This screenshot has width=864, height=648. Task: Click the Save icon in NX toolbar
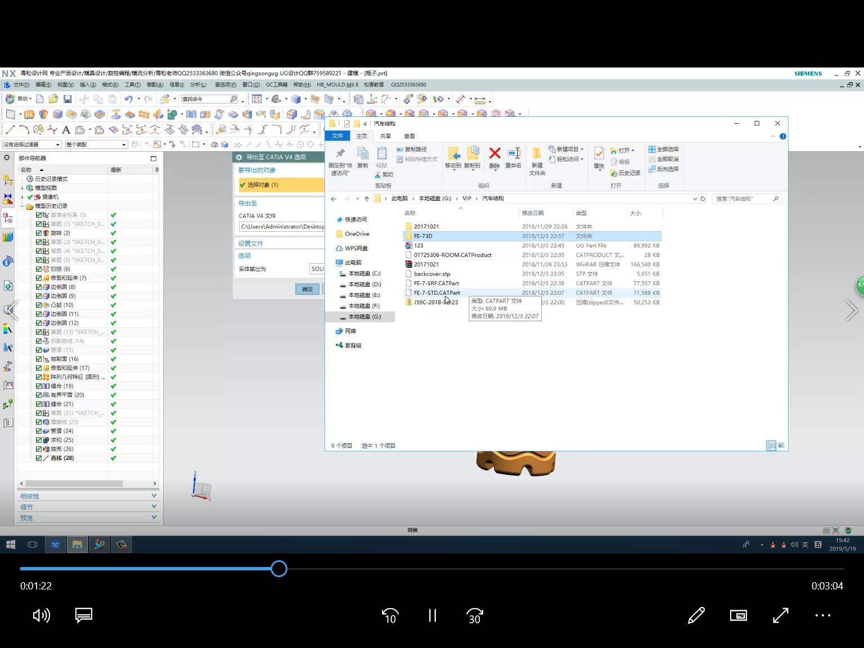pos(67,99)
